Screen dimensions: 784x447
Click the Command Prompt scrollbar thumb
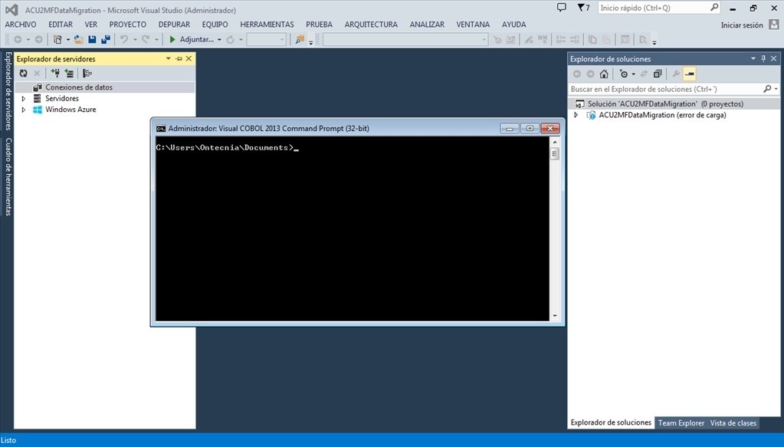(x=555, y=154)
